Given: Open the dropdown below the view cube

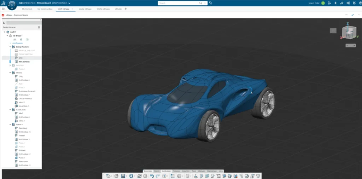Looking at the screenshot, I should pos(351,46).
